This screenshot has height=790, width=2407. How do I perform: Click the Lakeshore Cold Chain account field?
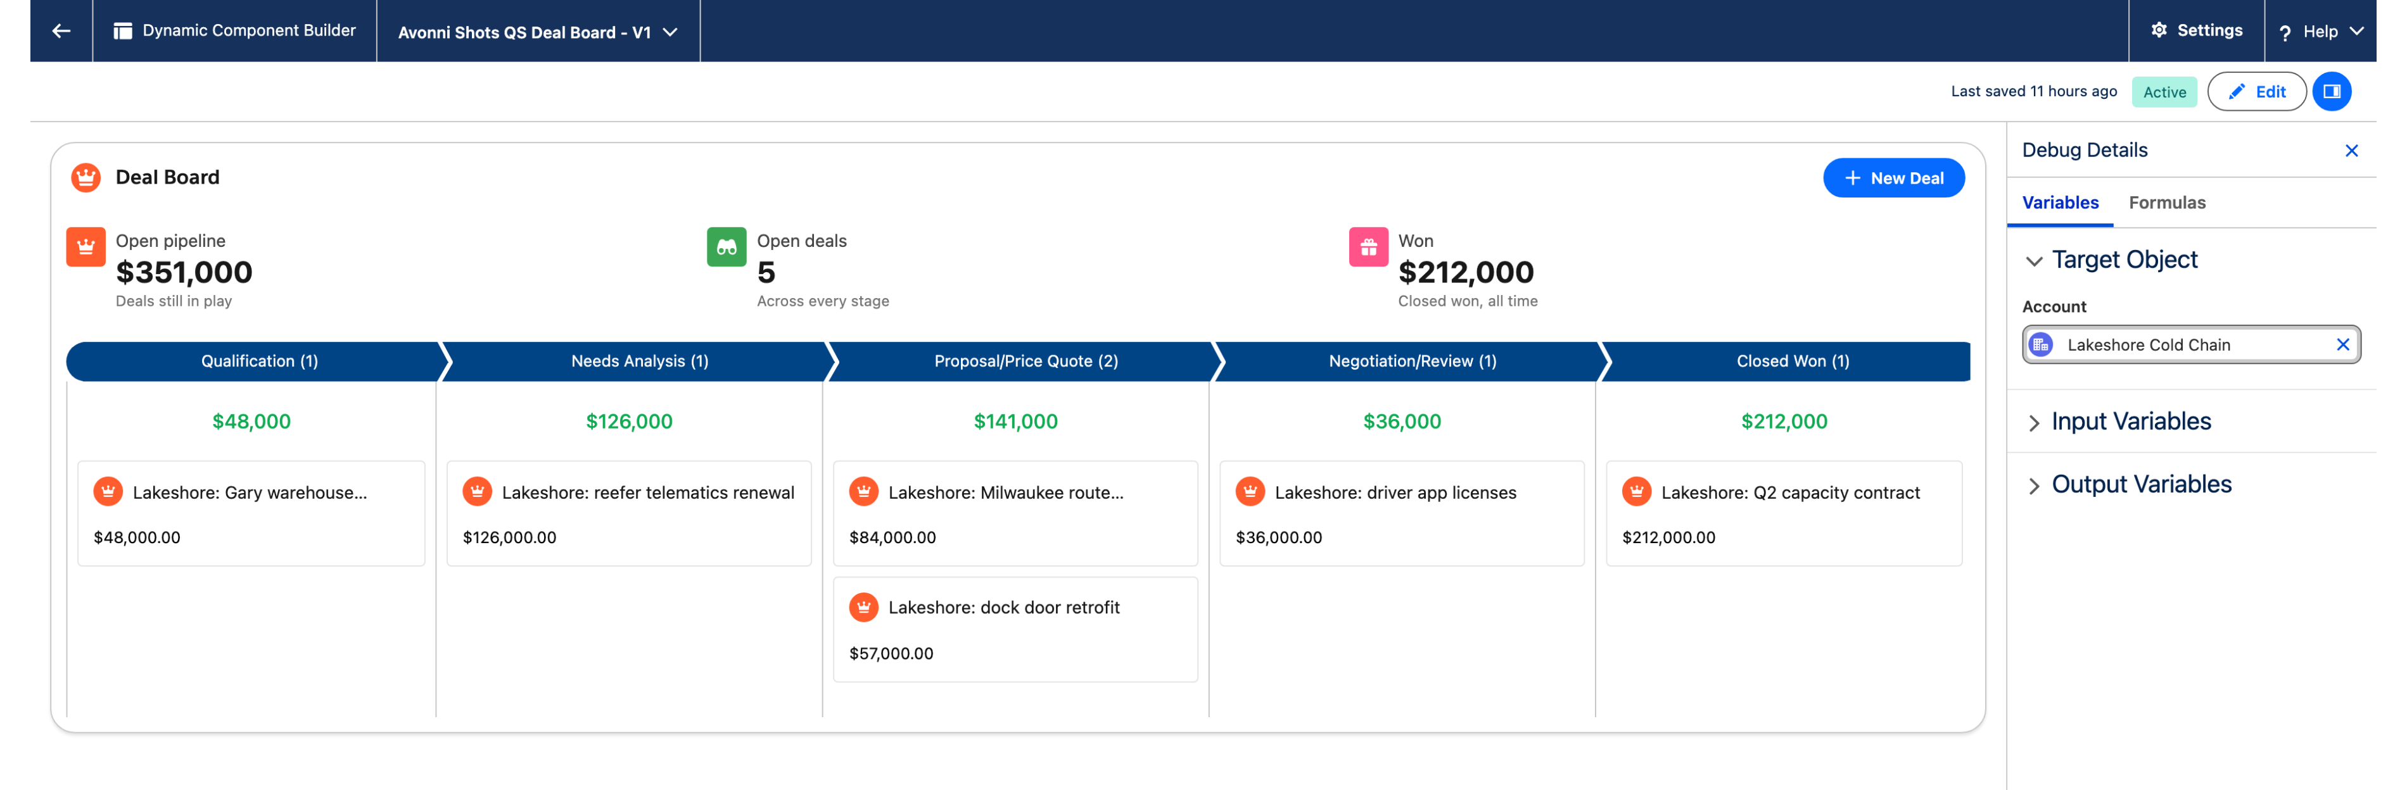[x=2190, y=344]
